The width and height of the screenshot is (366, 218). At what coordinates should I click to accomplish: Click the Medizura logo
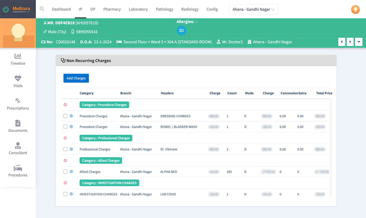17,9
